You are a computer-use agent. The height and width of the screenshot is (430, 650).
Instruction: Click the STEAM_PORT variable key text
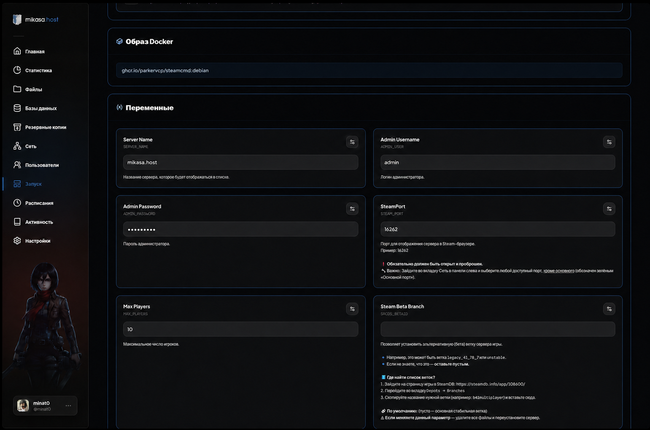pyautogui.click(x=392, y=214)
